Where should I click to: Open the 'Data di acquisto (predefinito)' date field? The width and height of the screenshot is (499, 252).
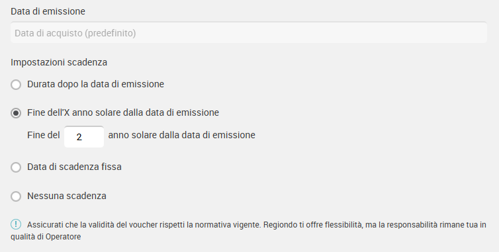click(x=249, y=32)
